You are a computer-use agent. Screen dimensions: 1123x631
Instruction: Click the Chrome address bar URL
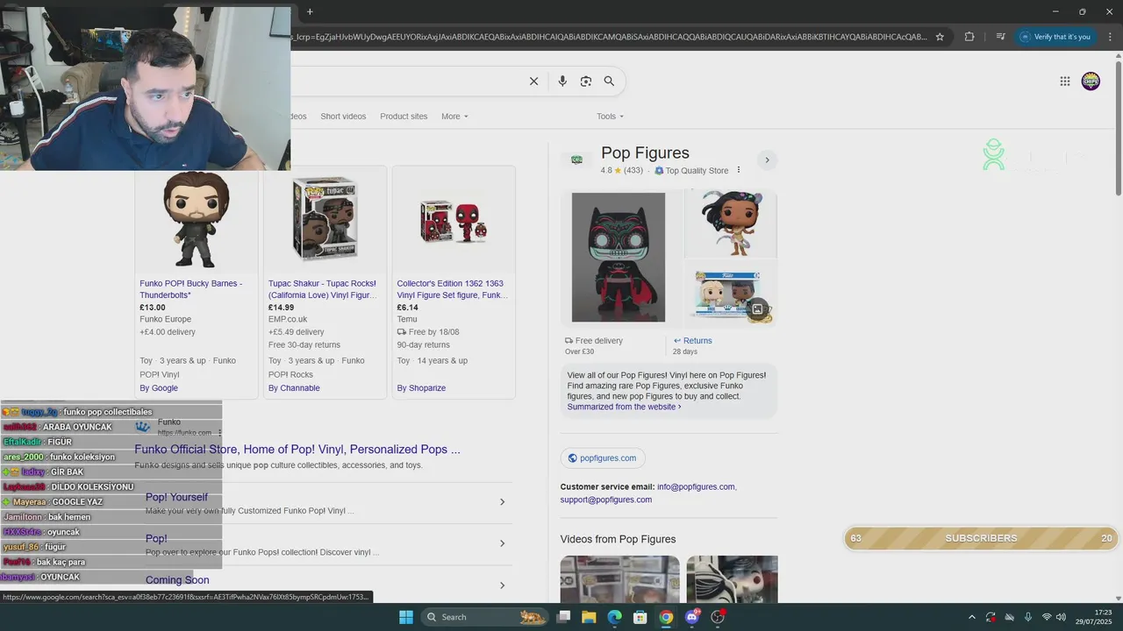click(611, 37)
